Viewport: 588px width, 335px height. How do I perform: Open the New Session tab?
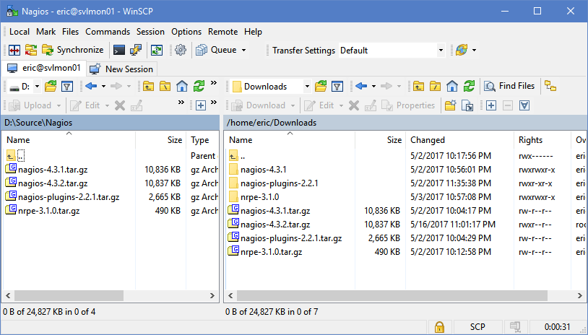[x=122, y=69]
